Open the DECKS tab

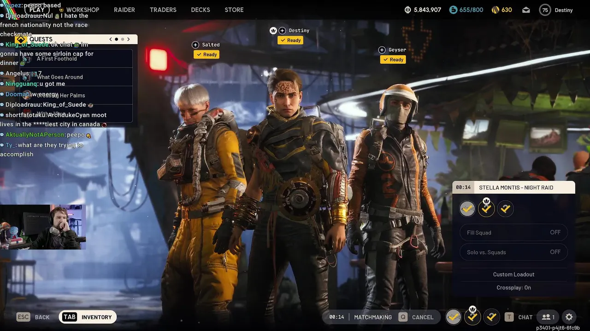[201, 10]
